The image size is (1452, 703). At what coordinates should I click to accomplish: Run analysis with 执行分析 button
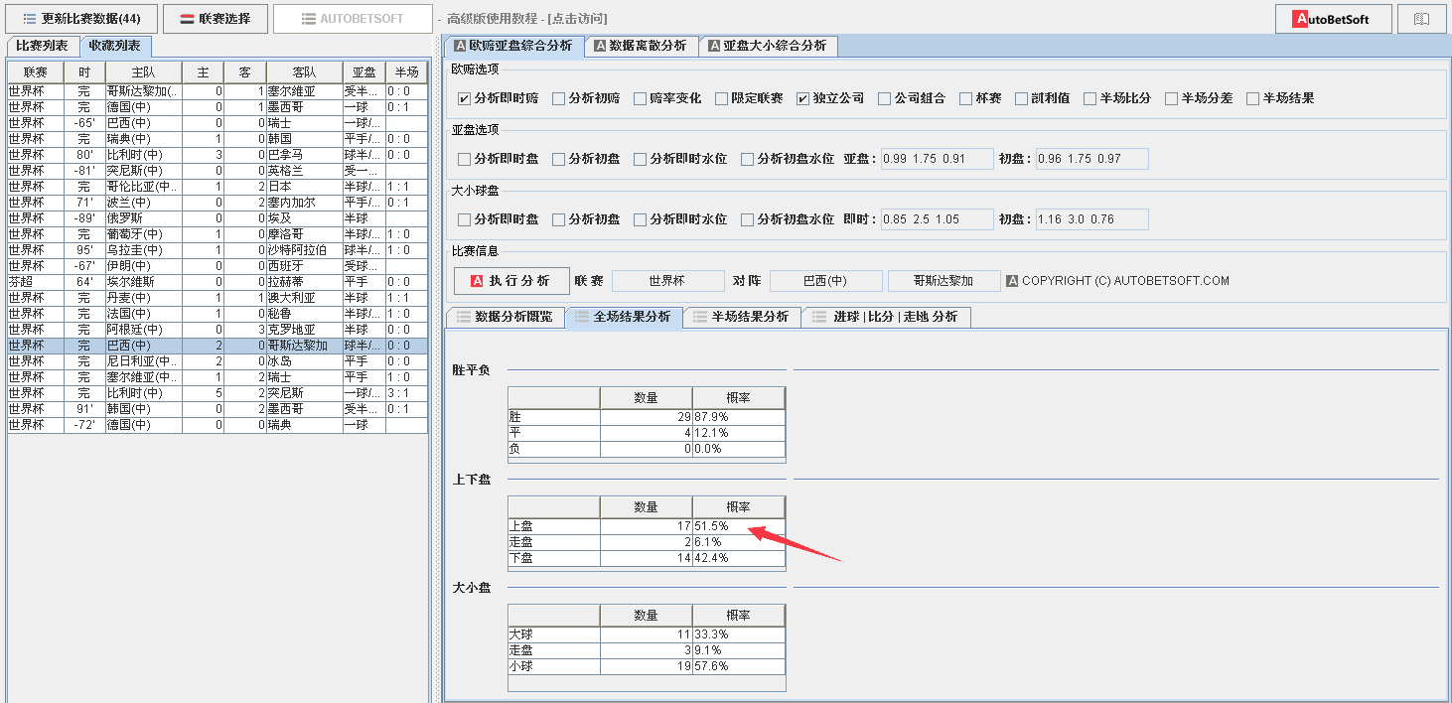pyautogui.click(x=511, y=281)
